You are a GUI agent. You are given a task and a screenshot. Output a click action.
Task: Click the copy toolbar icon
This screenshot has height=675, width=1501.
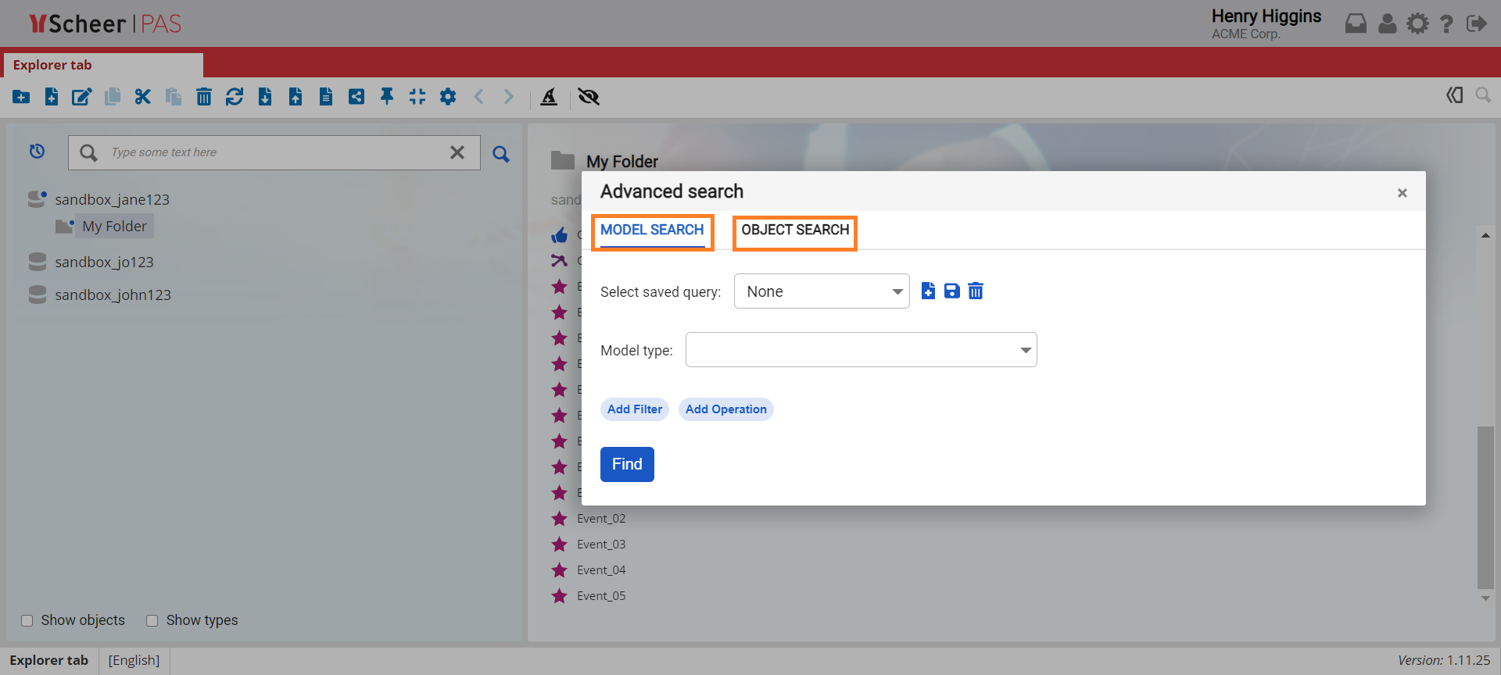113,97
